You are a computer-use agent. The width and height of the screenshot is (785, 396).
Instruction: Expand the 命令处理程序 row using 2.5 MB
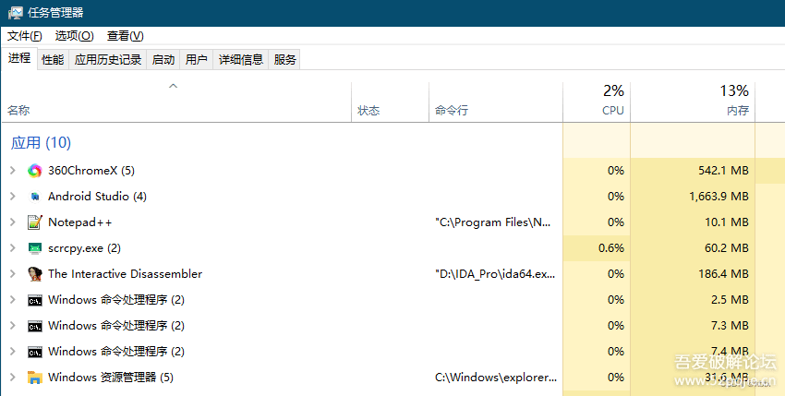point(13,300)
